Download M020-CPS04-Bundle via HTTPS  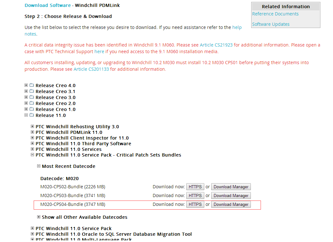[195, 205]
